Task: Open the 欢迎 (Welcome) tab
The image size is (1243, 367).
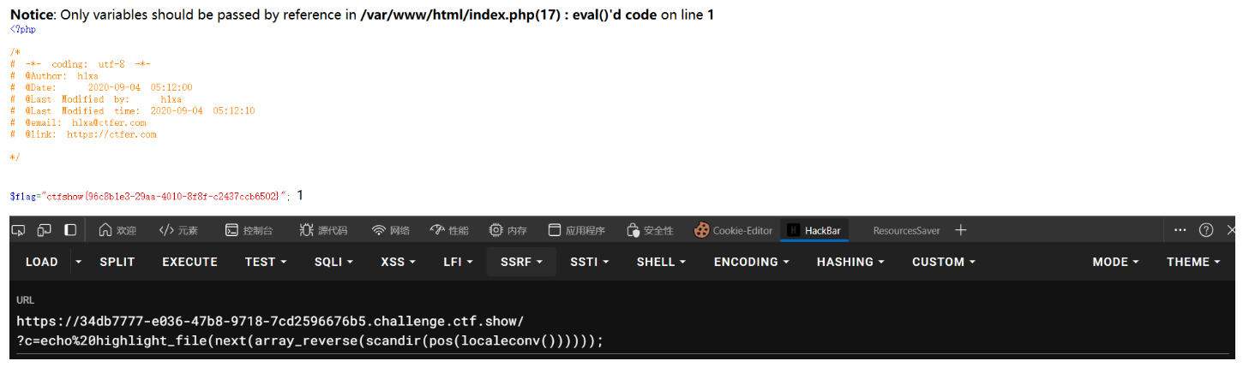Action: pos(117,230)
